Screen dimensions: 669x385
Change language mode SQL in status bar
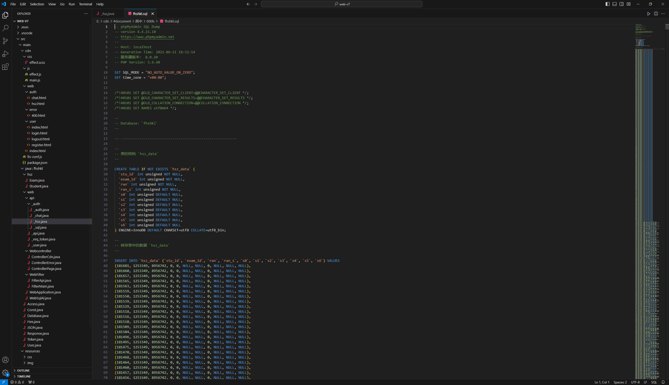(x=654, y=382)
